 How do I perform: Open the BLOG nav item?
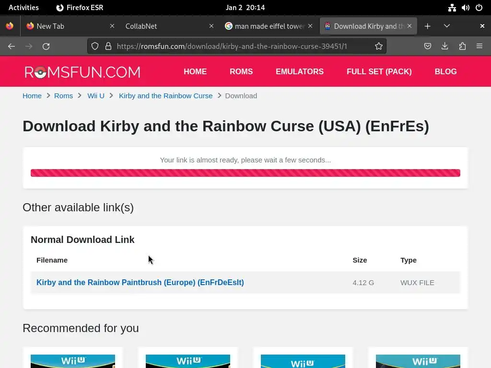pos(445,71)
